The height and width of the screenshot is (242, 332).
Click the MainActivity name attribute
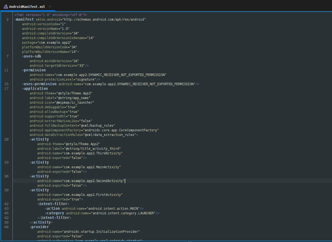pos(79,167)
